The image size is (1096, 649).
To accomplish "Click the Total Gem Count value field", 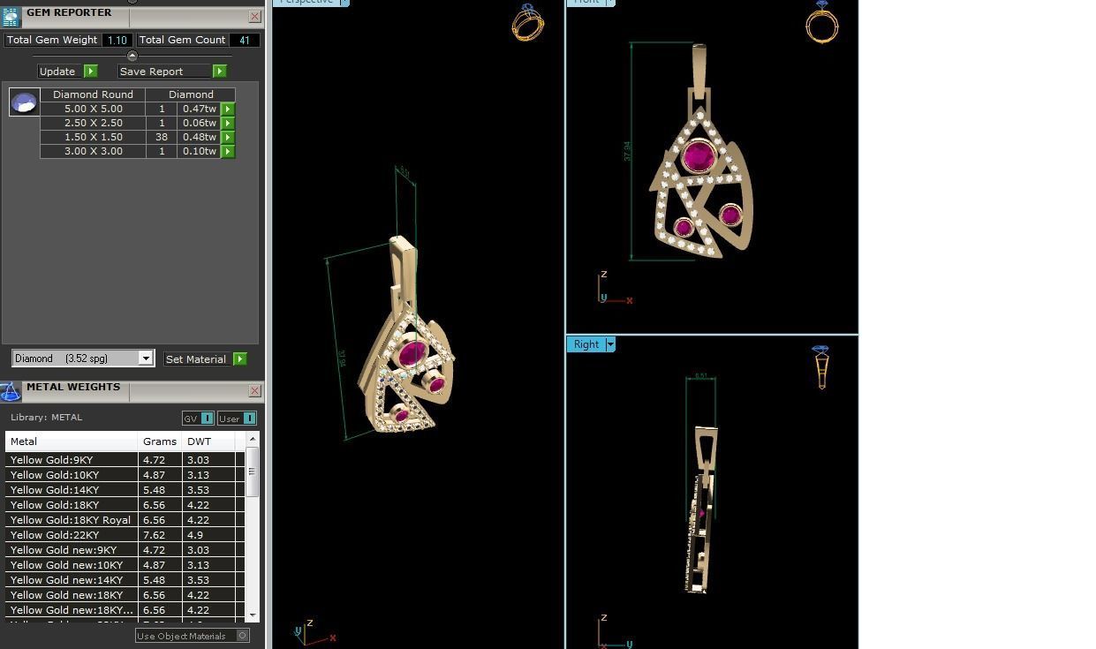I will (x=244, y=40).
